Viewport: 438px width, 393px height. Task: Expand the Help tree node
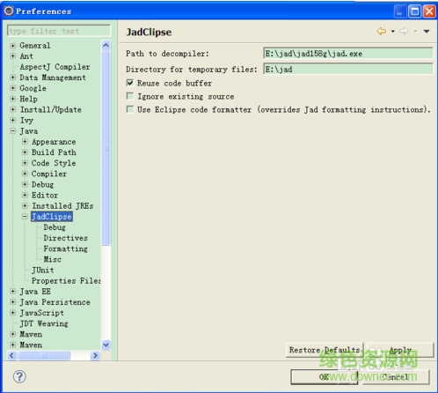coord(12,99)
